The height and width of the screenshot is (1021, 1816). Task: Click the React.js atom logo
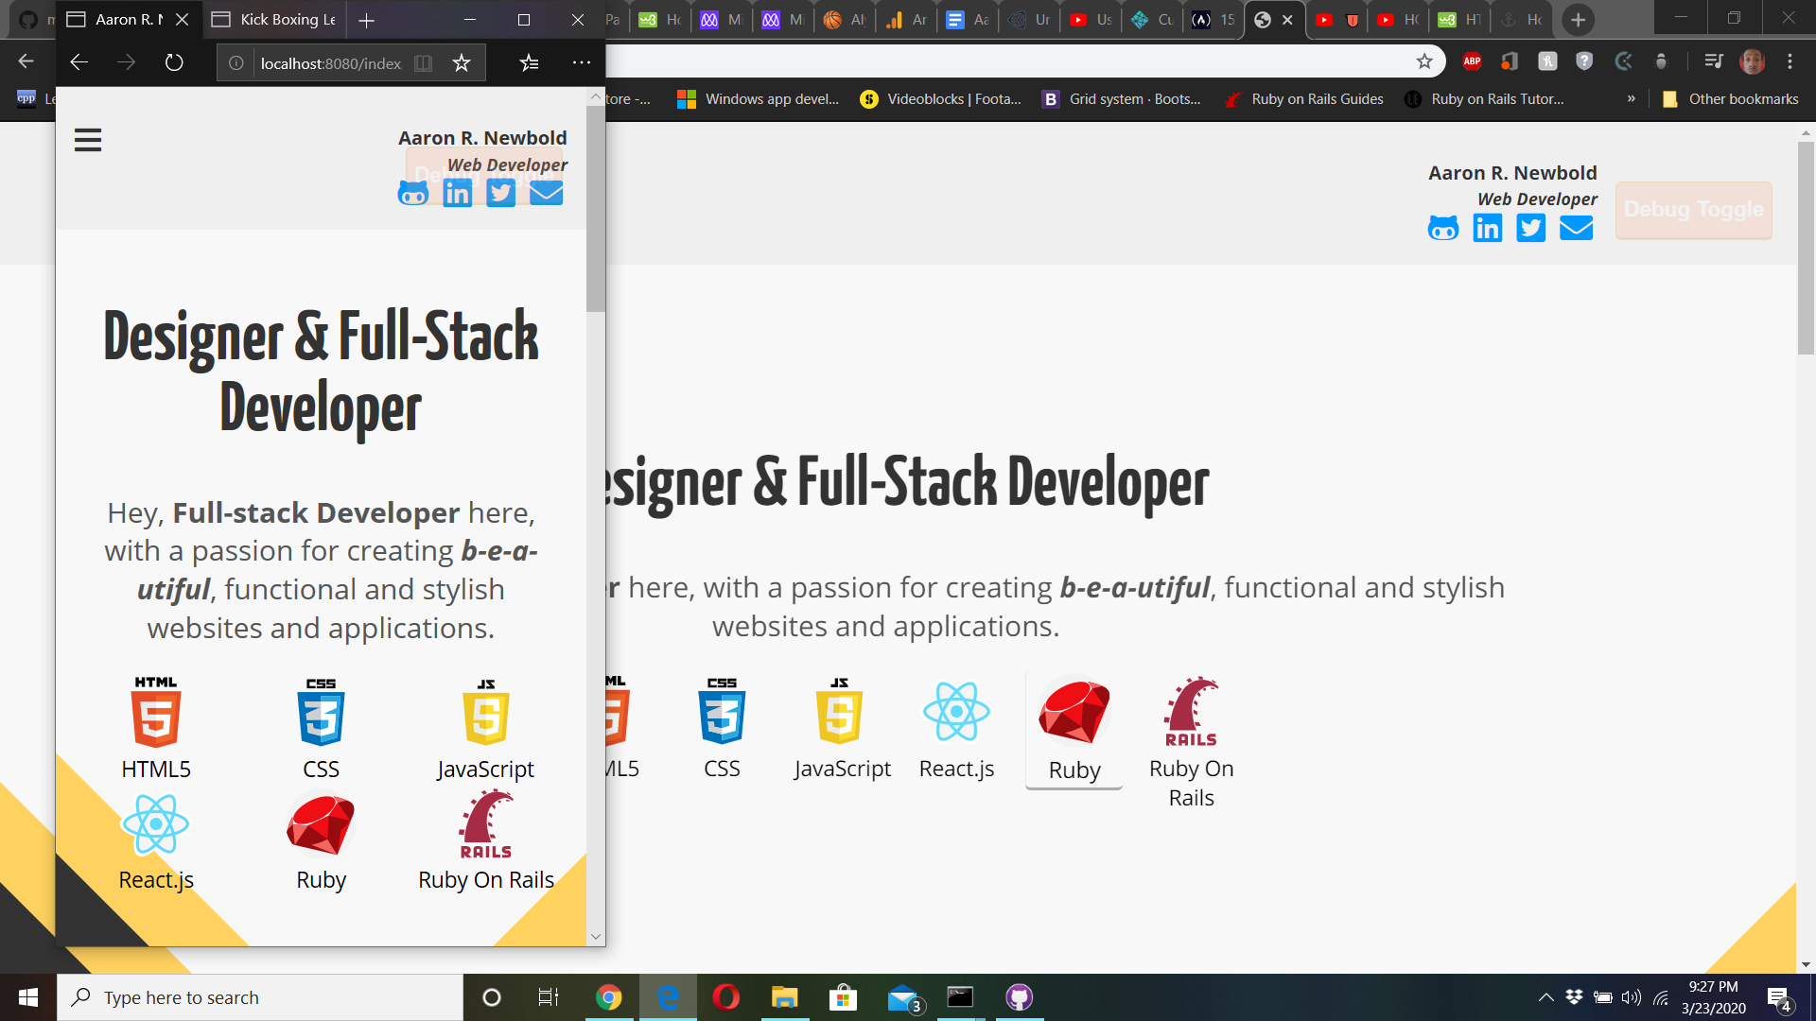(x=156, y=823)
